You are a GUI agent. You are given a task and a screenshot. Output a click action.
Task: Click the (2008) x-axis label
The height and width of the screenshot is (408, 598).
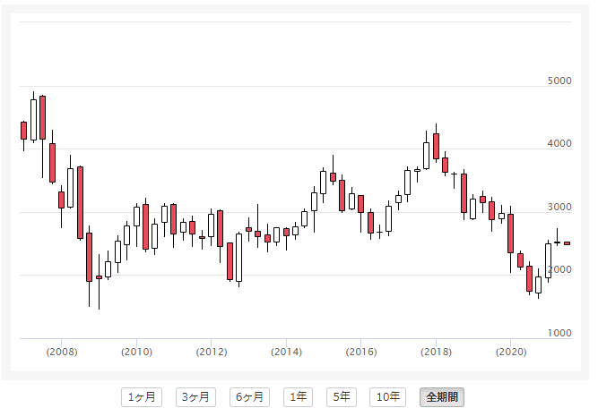[x=61, y=352]
